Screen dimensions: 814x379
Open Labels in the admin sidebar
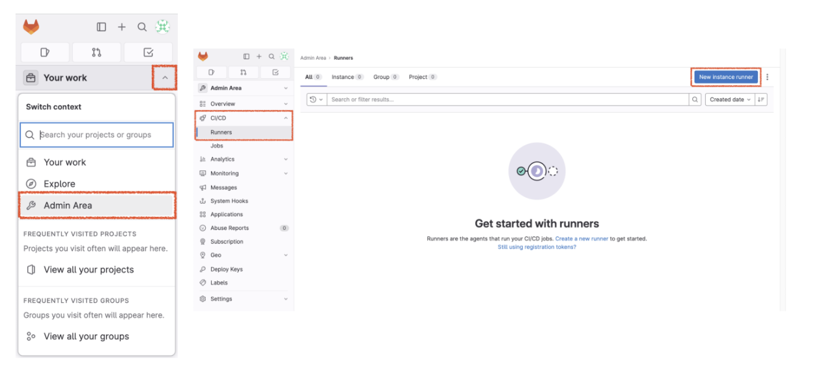click(244, 283)
